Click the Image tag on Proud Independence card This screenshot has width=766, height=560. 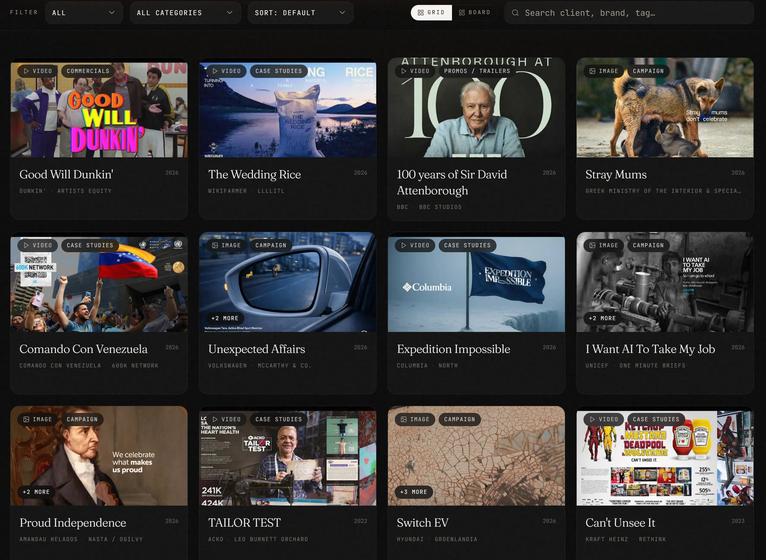tap(38, 419)
